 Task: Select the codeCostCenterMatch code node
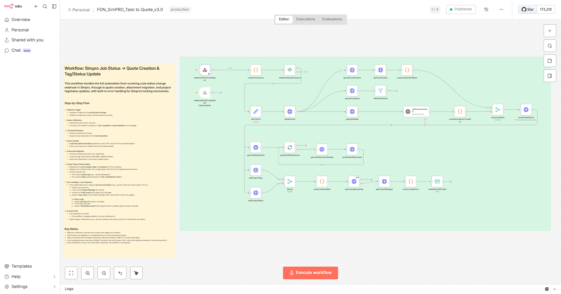tap(407, 70)
